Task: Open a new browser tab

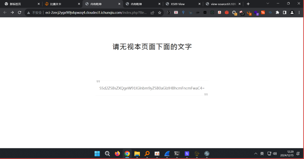Action: point(248,4)
